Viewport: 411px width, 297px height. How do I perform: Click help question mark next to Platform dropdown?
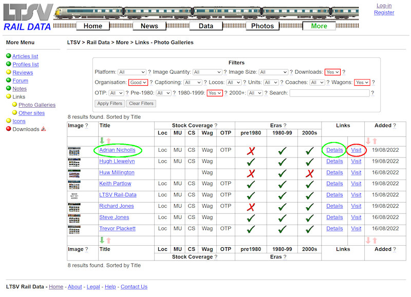150,72
